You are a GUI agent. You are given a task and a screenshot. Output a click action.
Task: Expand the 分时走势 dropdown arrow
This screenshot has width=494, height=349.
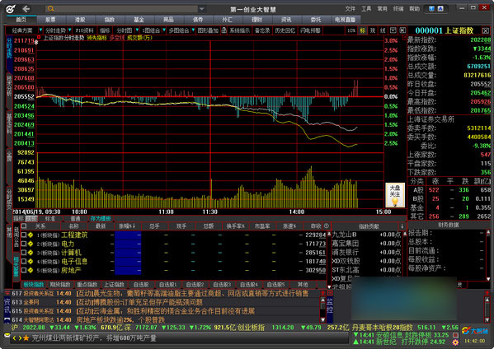coord(69,30)
